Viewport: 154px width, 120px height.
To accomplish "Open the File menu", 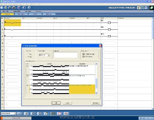I will tap(2, 4).
